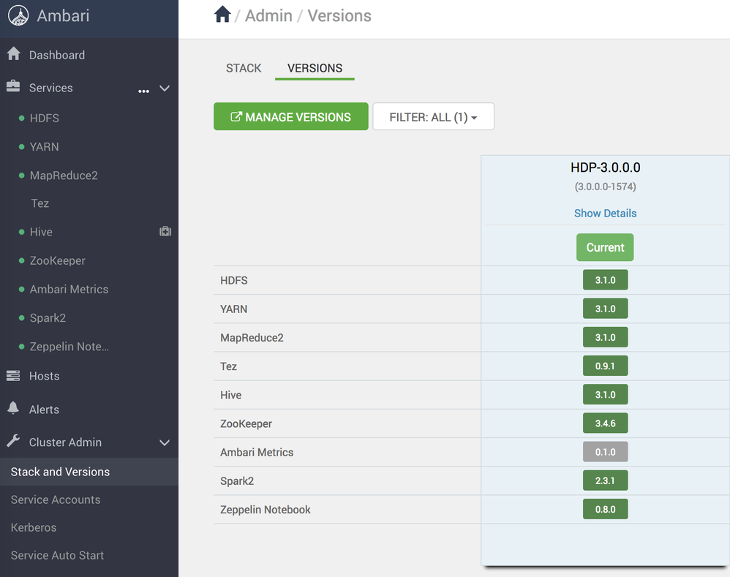Click the Ambari title text

(x=63, y=16)
